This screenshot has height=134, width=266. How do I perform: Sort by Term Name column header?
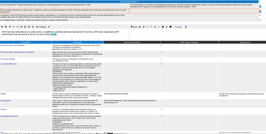click(26, 42)
